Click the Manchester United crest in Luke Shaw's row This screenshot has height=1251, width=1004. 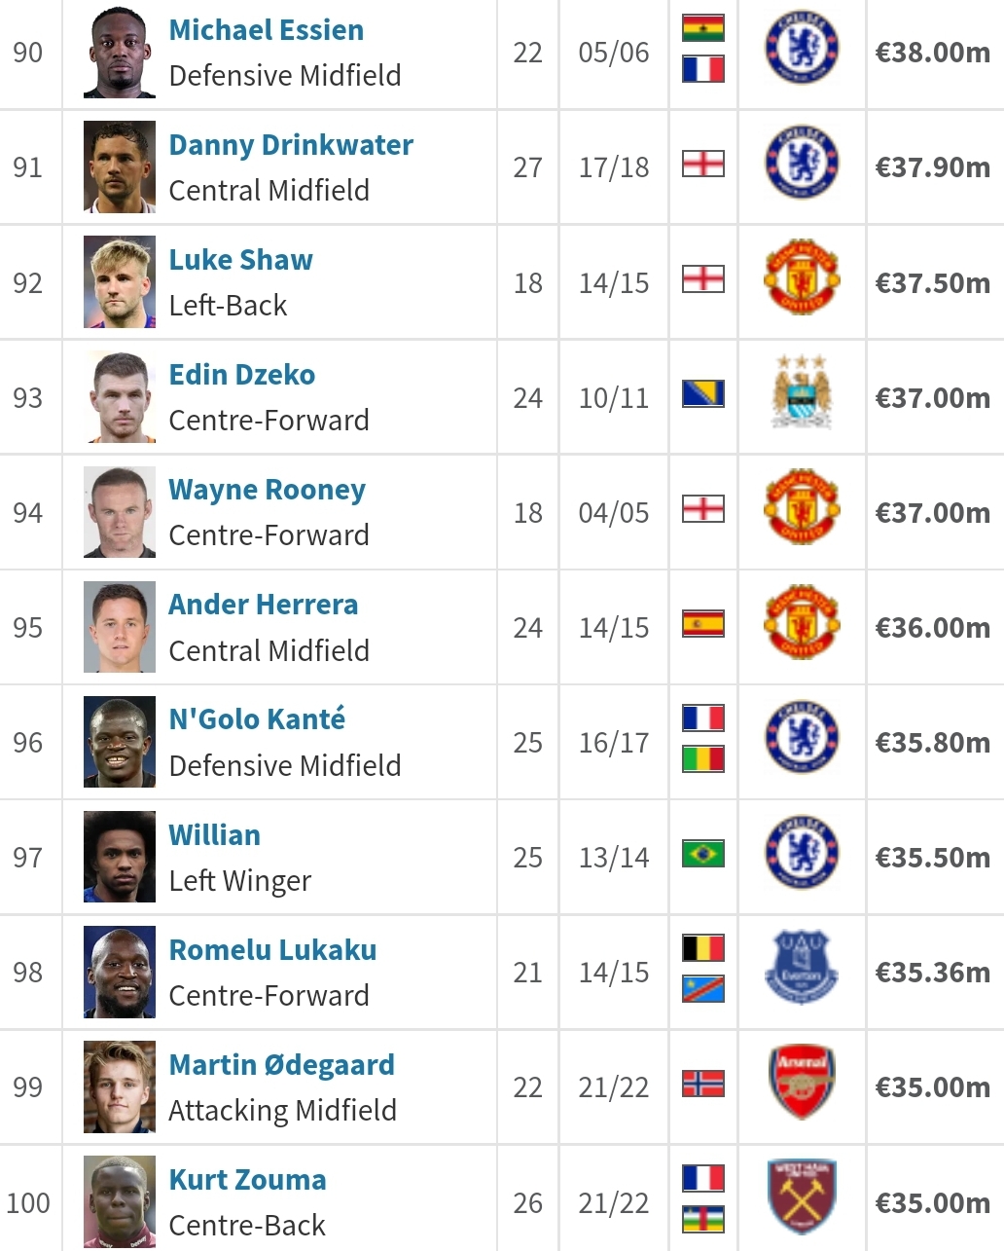[x=802, y=277]
